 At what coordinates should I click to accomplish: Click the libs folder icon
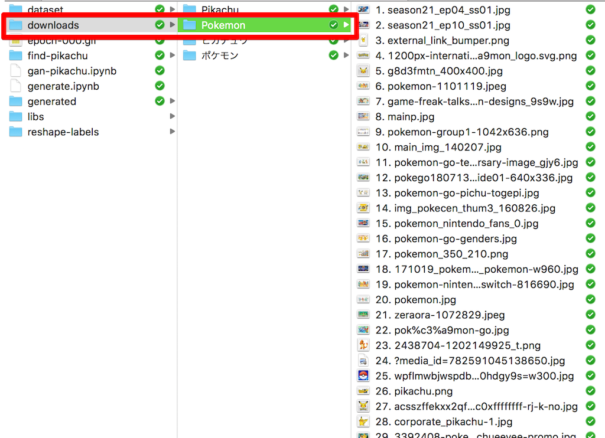pyautogui.click(x=15, y=116)
